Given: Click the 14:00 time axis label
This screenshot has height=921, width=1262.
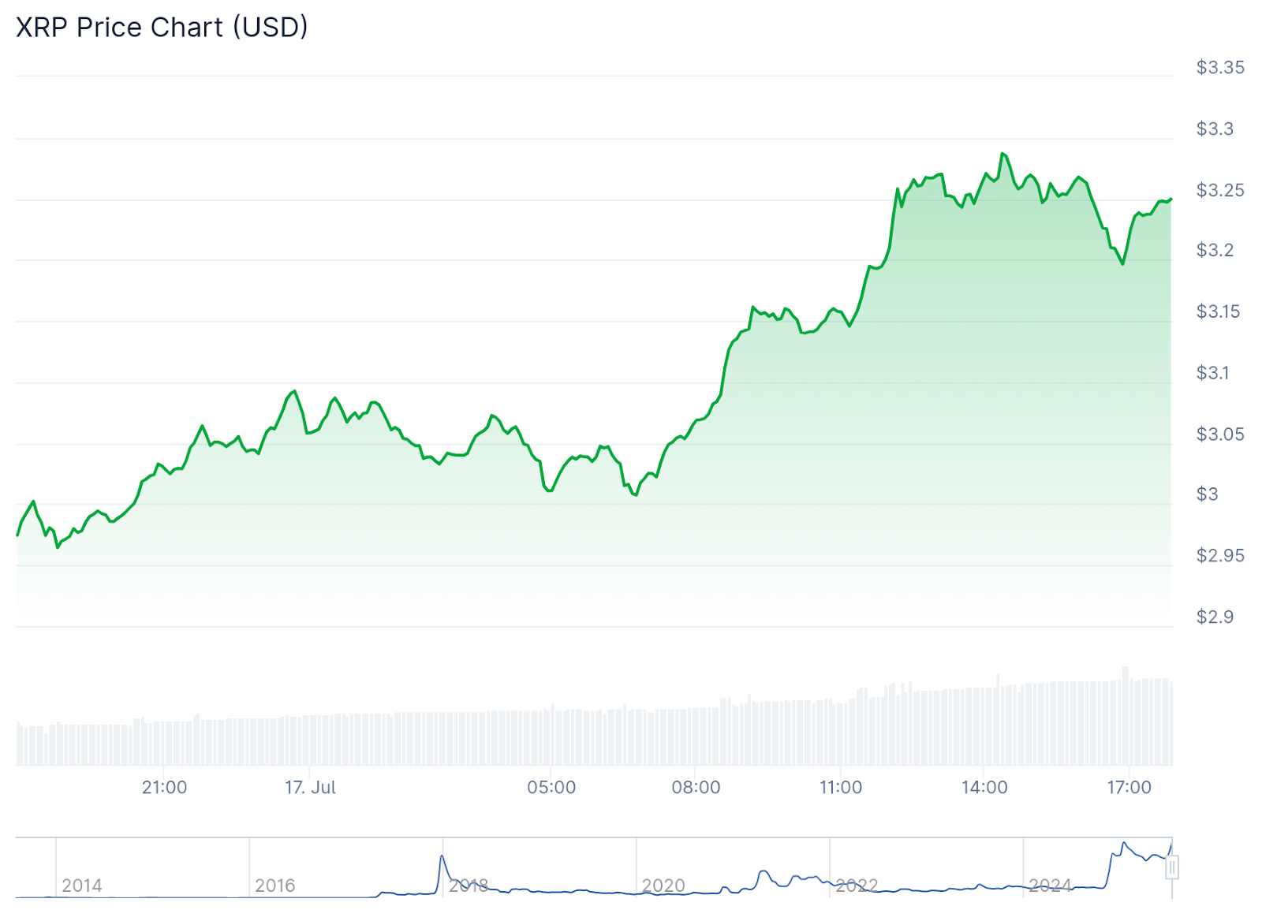Looking at the screenshot, I should point(984,787).
